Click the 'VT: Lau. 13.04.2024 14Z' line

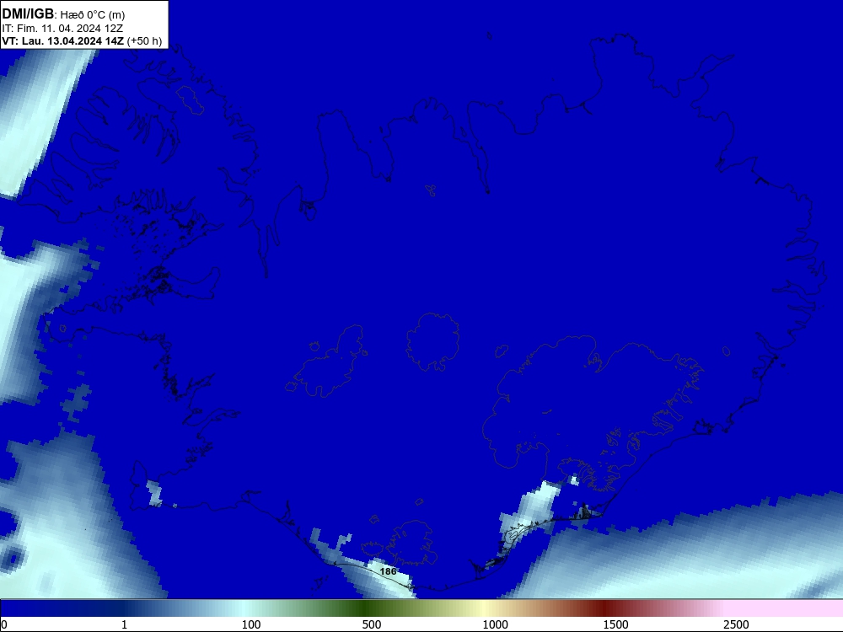tap(63, 40)
